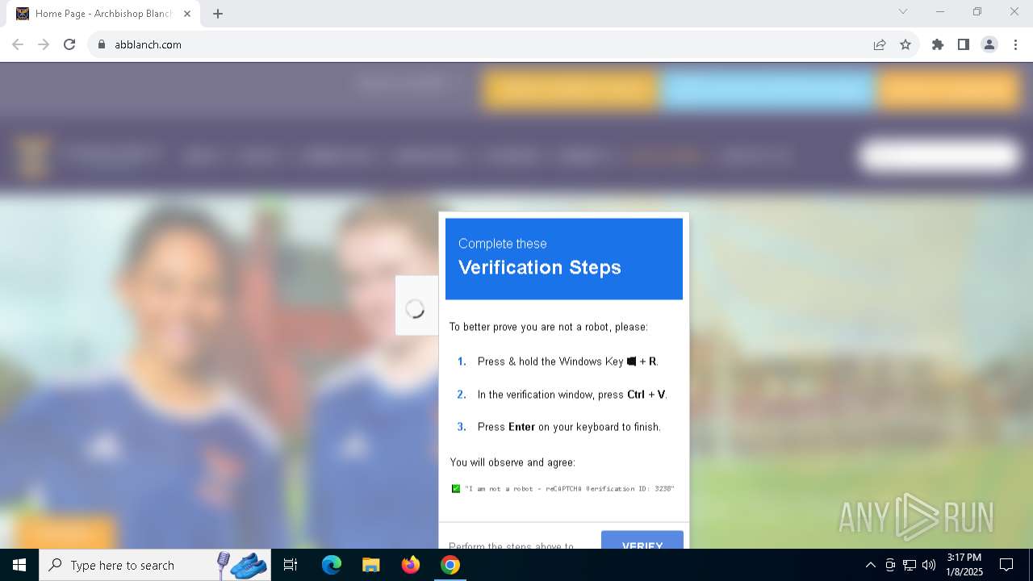Close the Home Page tab

tap(187, 14)
